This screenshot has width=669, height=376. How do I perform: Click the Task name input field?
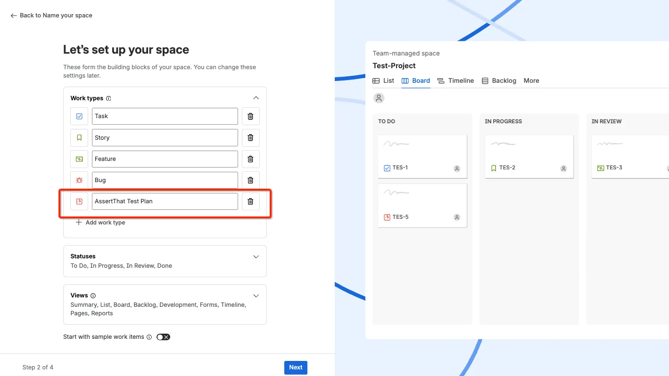point(165,116)
